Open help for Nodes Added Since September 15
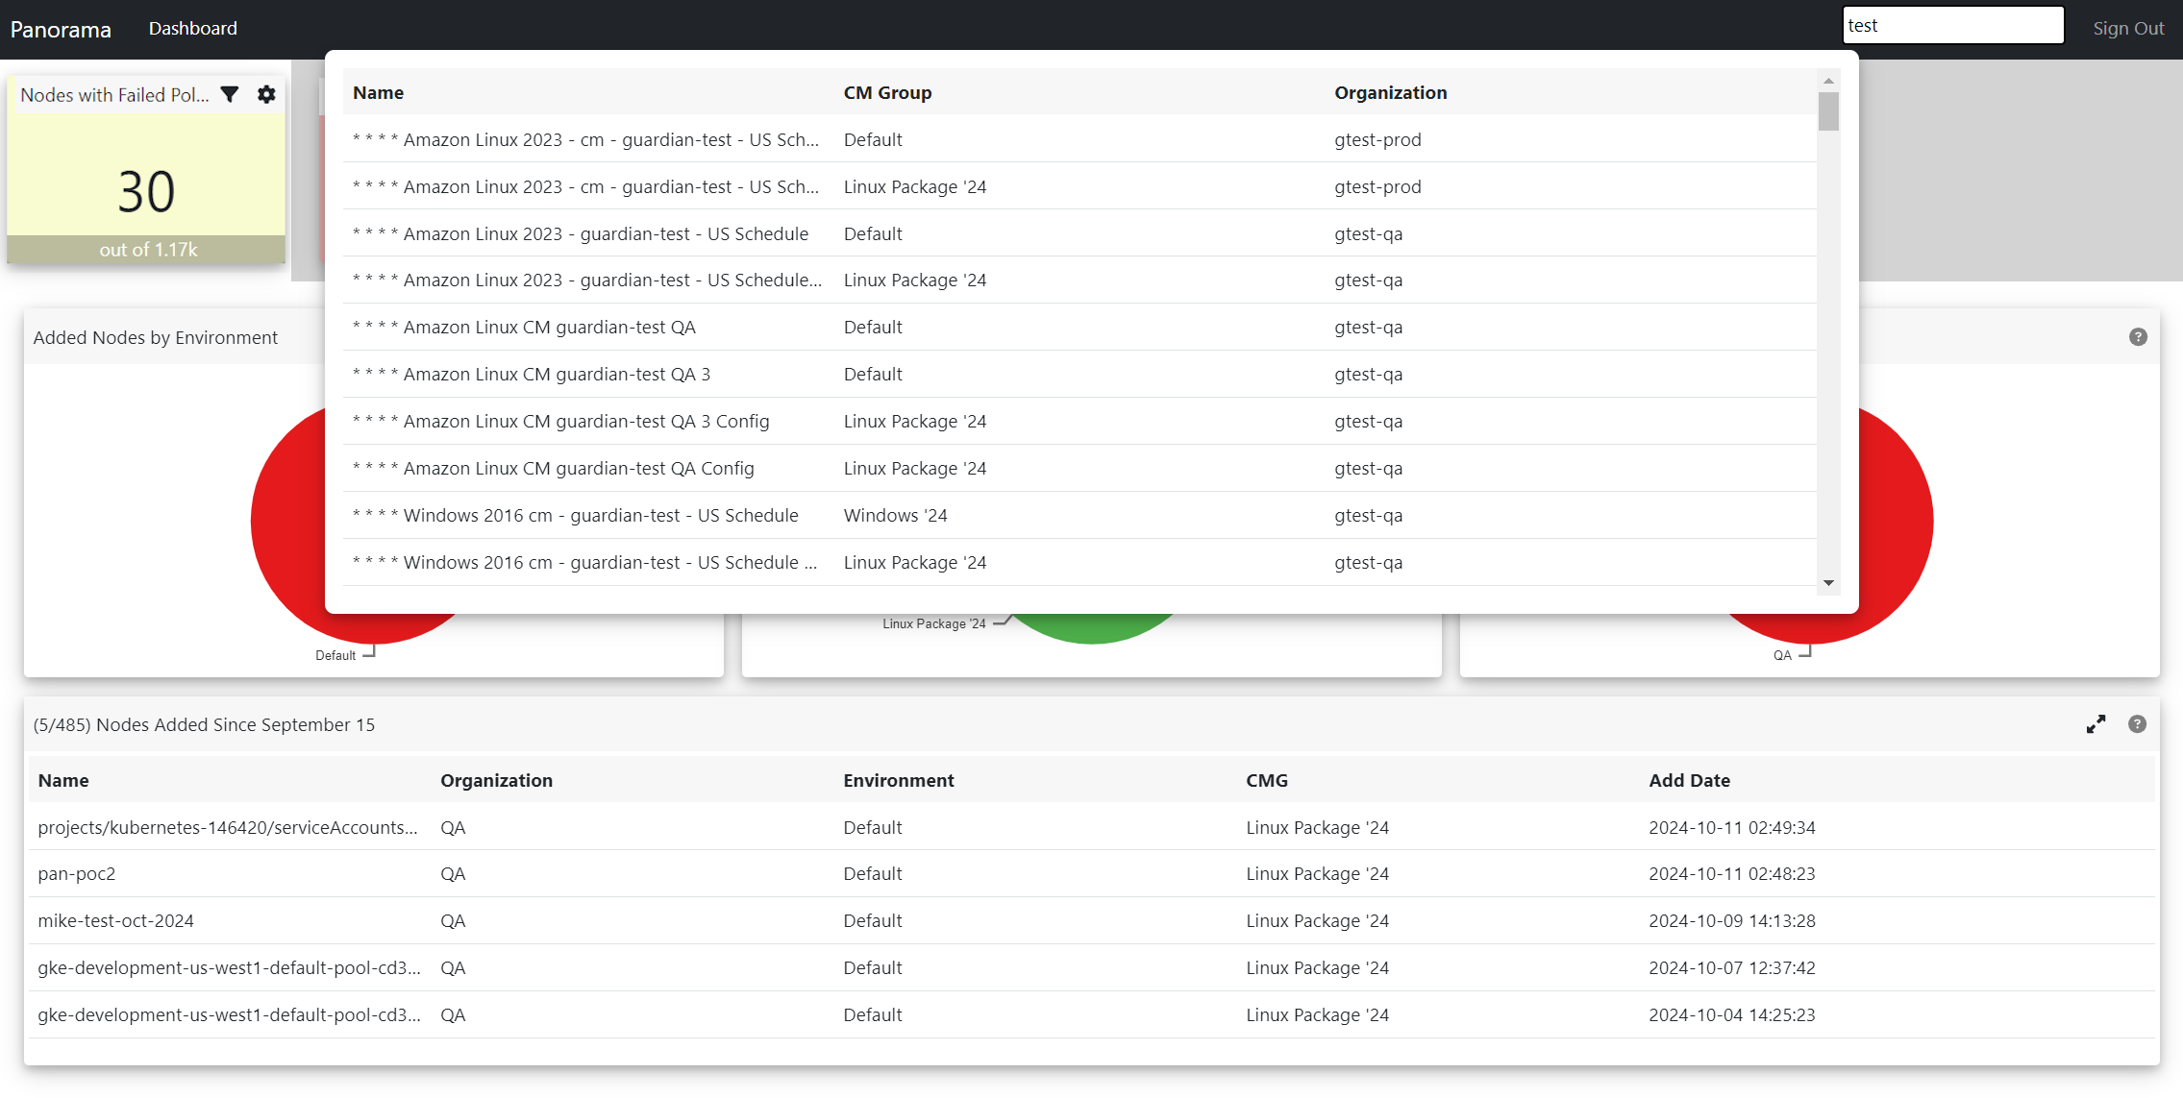Image resolution: width=2183 pixels, height=1098 pixels. [2137, 724]
